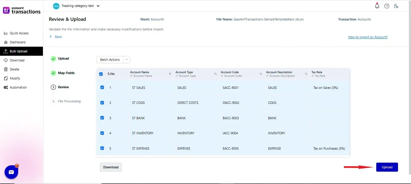Select the Review step
The height and width of the screenshot is (184, 411).
click(60, 87)
